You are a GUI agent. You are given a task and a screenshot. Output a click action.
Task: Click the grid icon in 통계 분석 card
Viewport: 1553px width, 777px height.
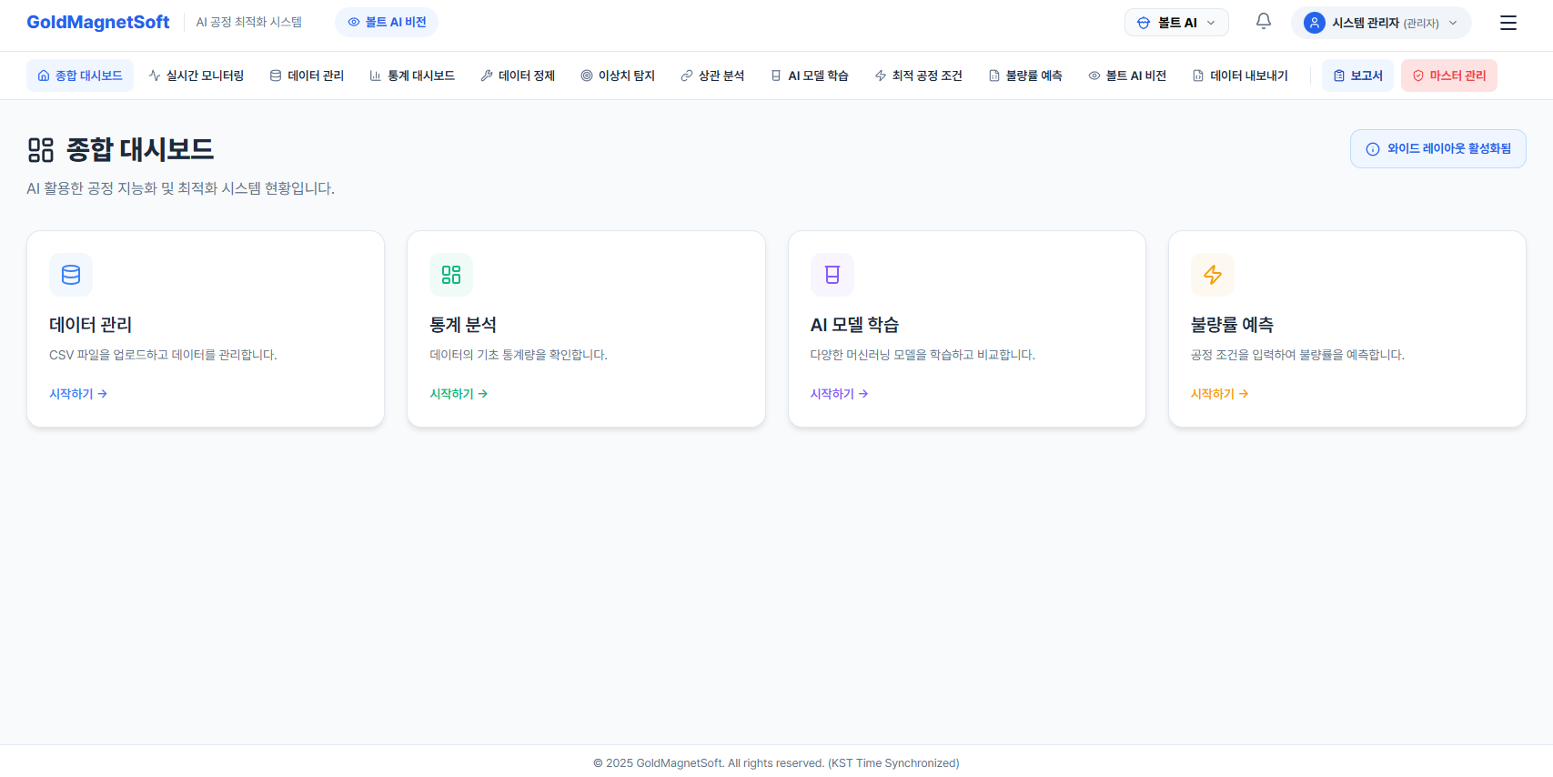coord(451,275)
